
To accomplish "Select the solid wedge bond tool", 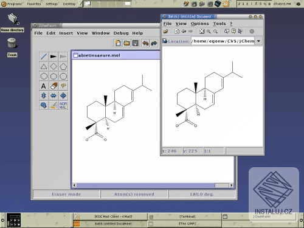I will pos(54,57).
